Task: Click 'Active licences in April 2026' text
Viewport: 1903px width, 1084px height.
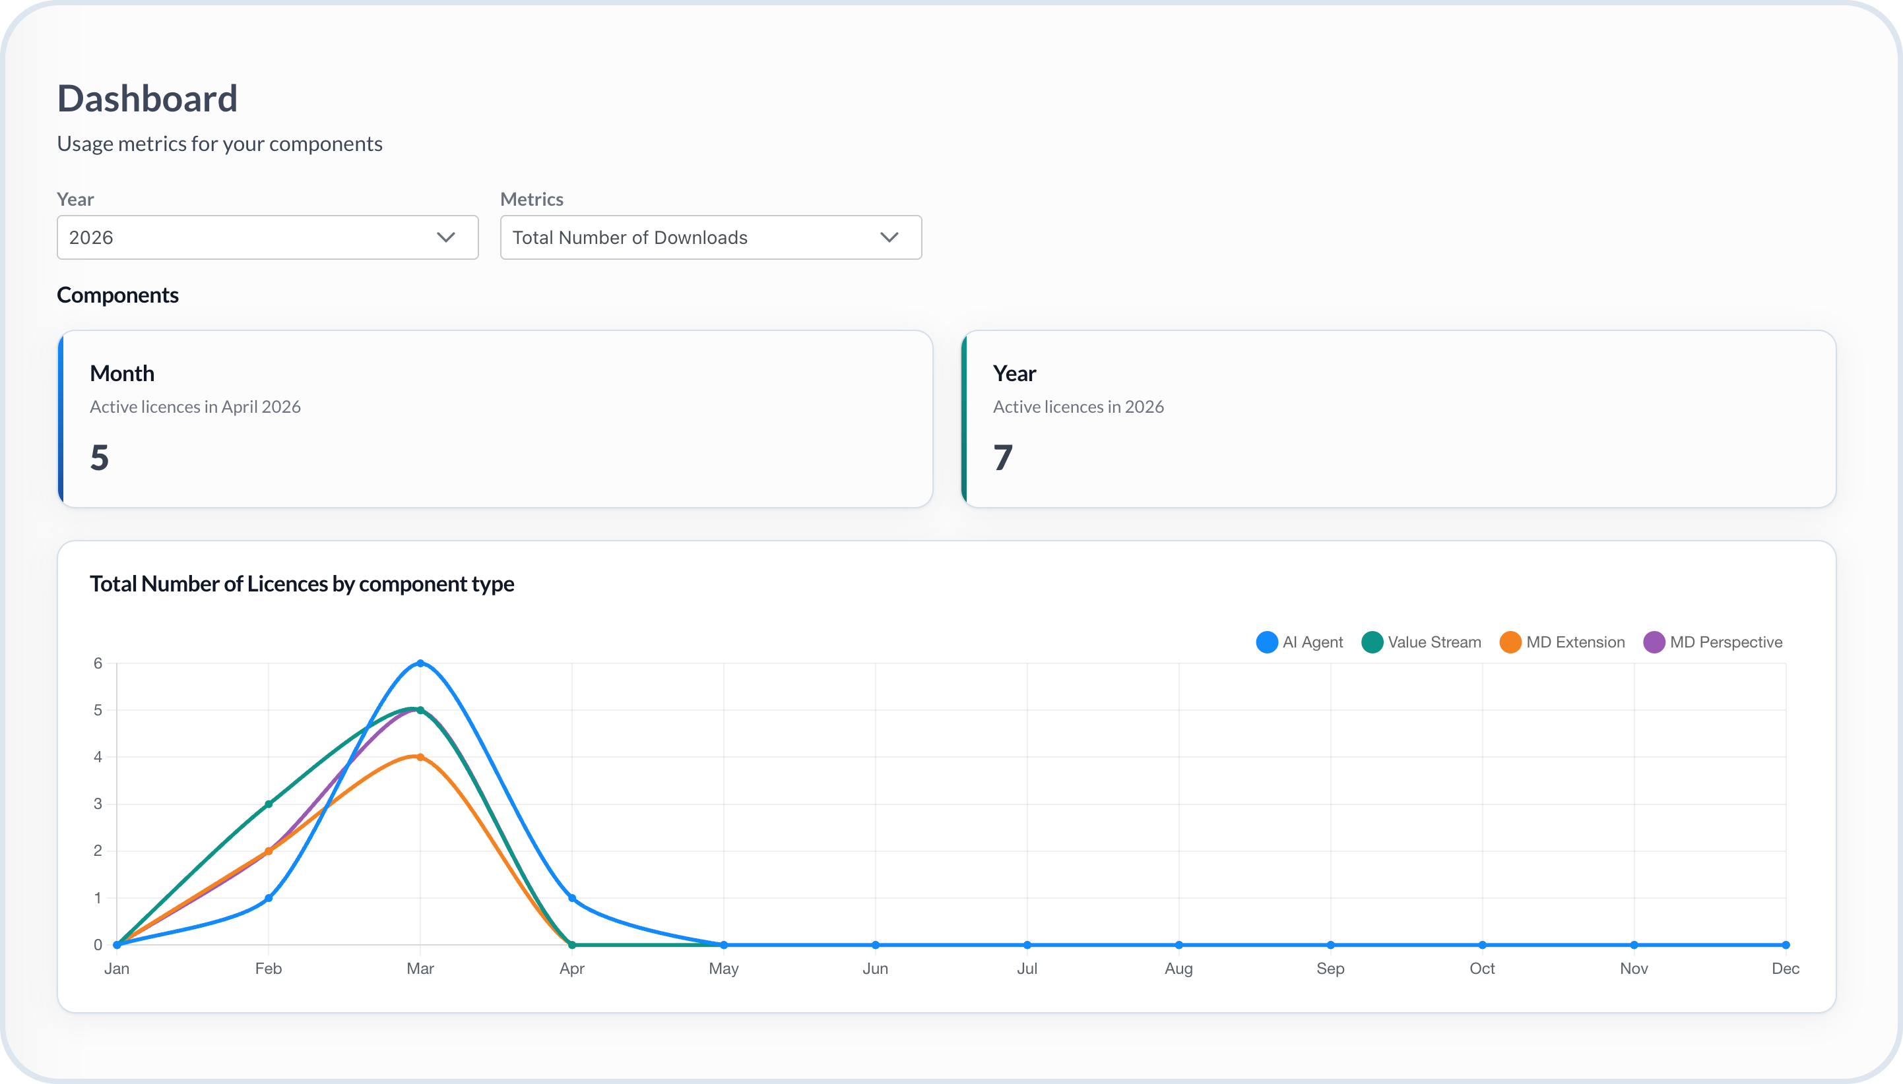Action: point(195,406)
